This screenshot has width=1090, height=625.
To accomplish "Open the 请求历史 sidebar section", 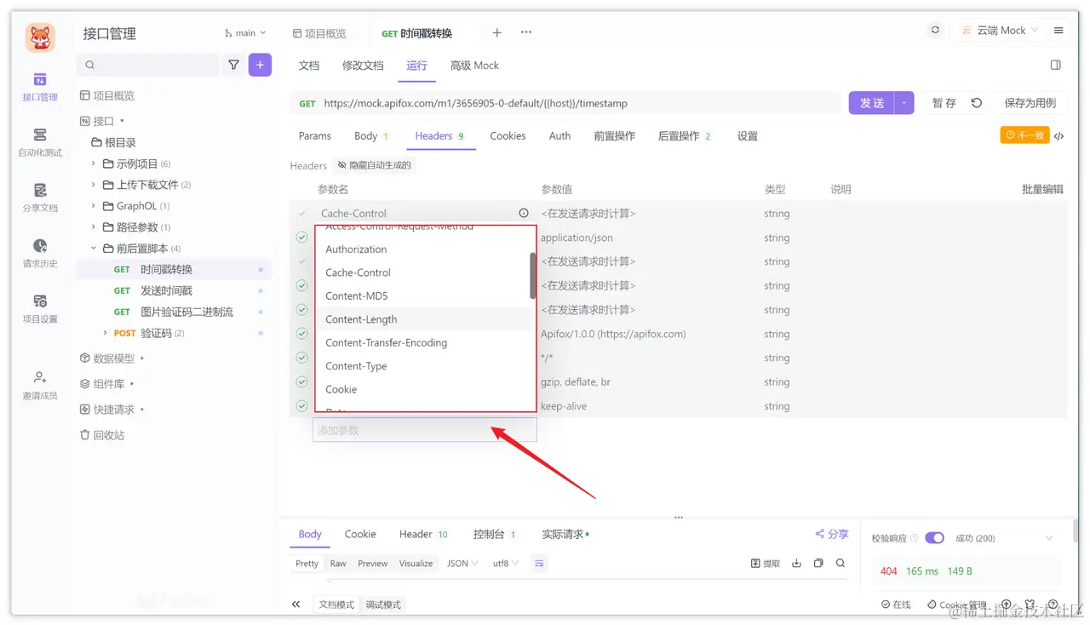I will coord(40,253).
